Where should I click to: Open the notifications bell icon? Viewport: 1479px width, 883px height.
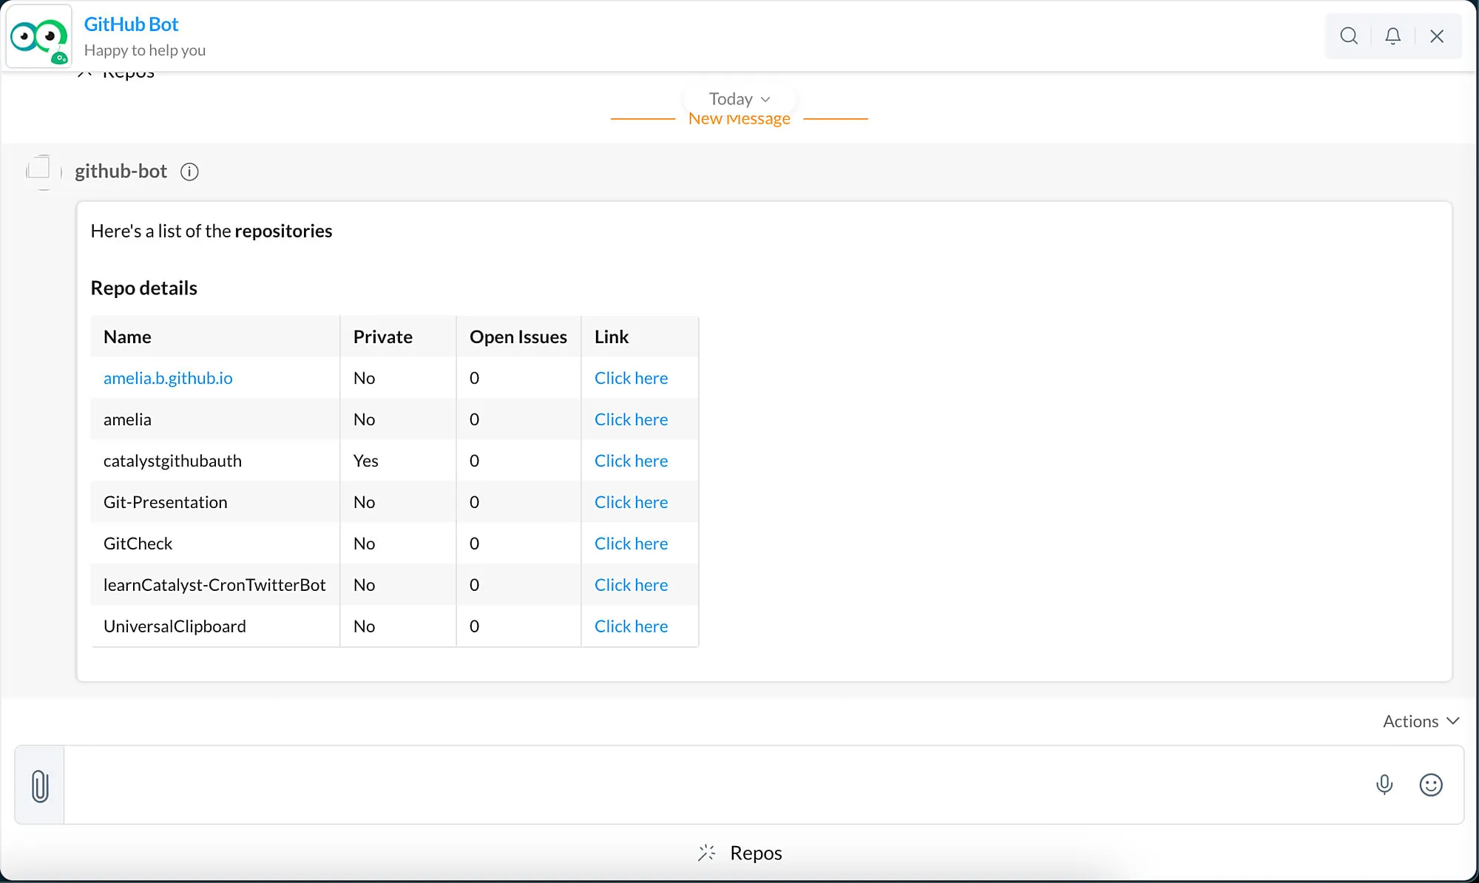1392,35
